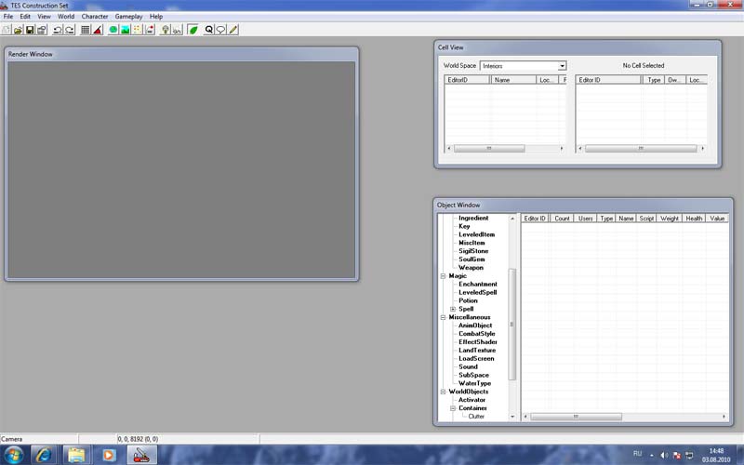Click the yellow dotted path grid icon
Image resolution: width=744 pixels, height=465 pixels.
pos(137,30)
